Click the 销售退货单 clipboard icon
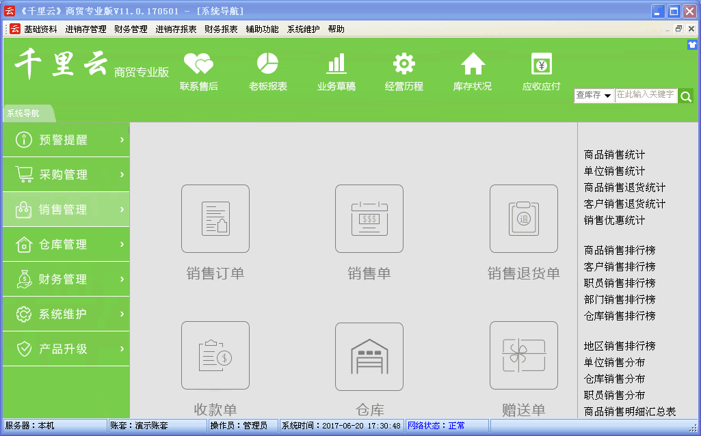 pyautogui.click(x=523, y=219)
